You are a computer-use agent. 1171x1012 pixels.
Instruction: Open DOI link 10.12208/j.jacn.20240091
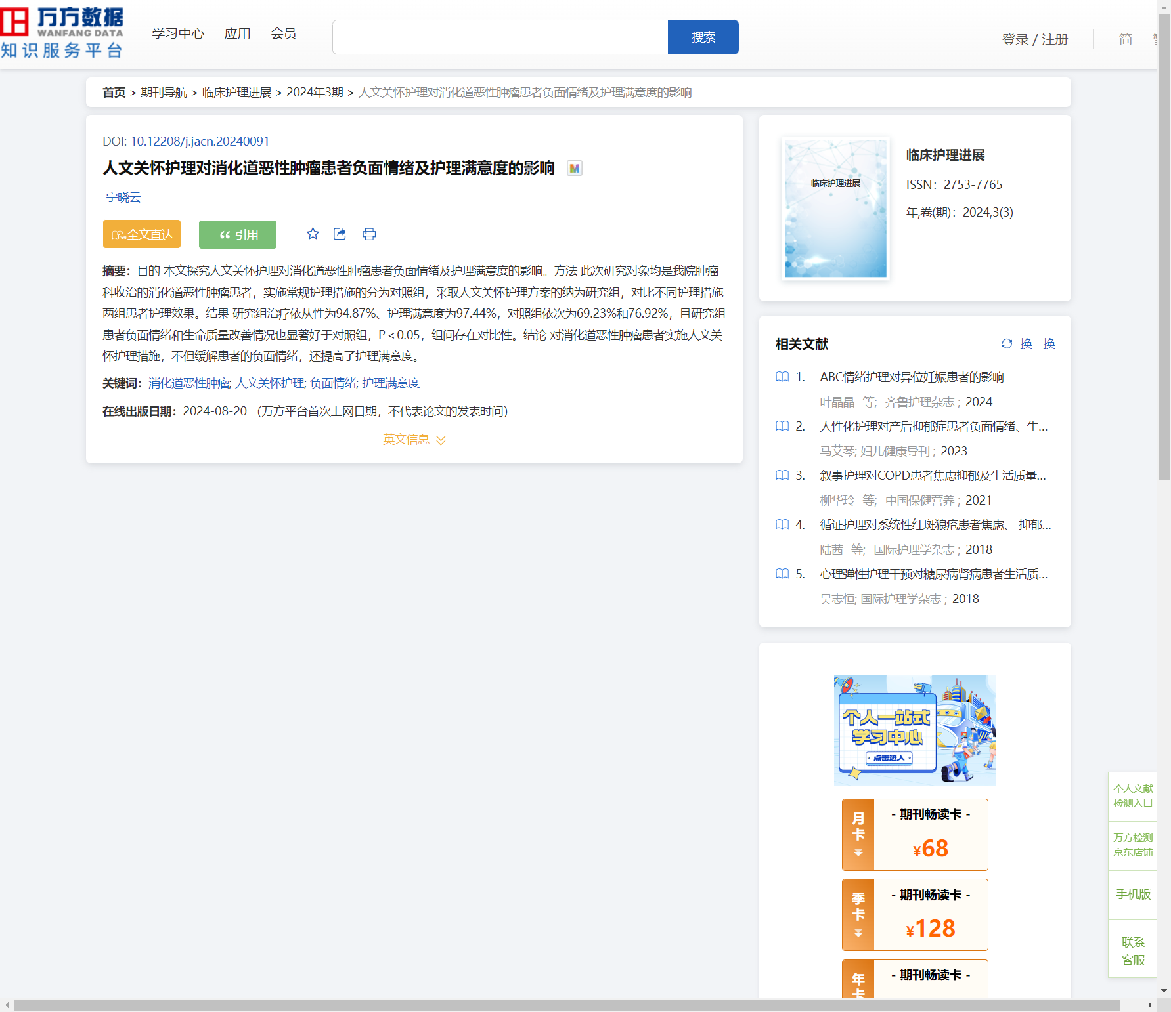(200, 141)
